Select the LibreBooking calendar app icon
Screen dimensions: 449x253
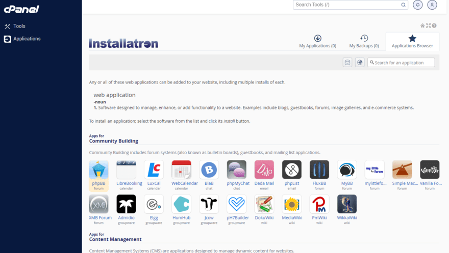coord(127,170)
